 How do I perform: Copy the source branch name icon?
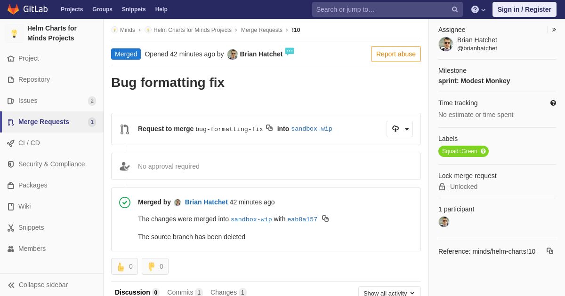[269, 128]
